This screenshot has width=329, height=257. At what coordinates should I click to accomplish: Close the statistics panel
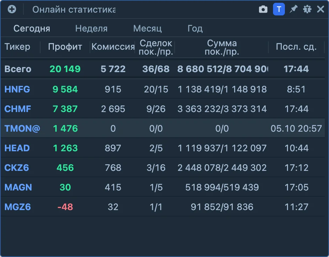321,9
